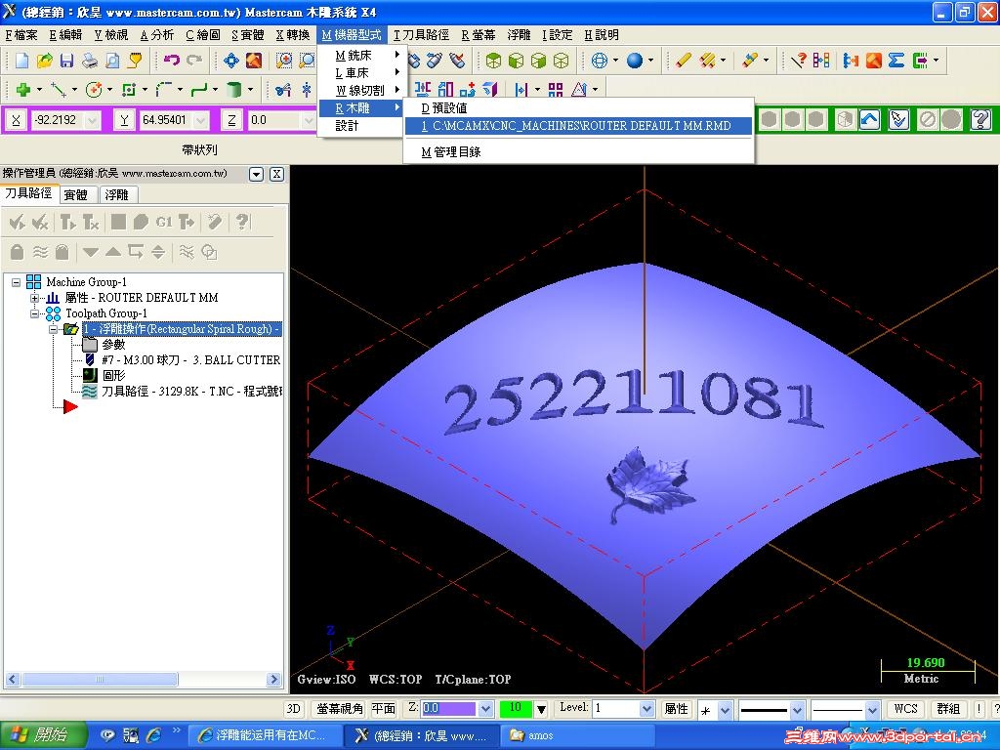Screen dimensions: 1000x750
Task: Click the 屬性 attributes button in status bar
Action: (676, 709)
